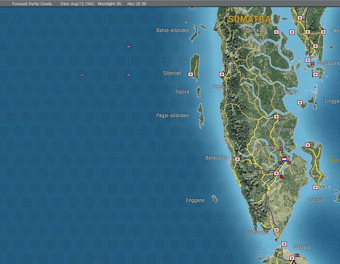
Task: Click the small dot base on Pagai-eilanden
Action: click(199, 117)
